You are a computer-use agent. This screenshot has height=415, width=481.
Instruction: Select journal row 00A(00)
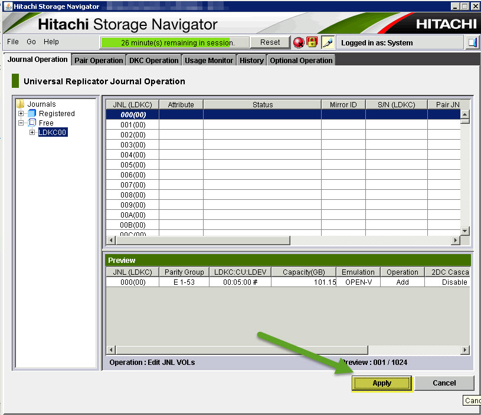pyautogui.click(x=283, y=215)
